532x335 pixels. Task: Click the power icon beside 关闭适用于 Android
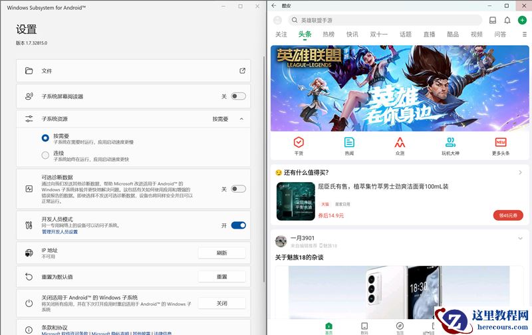[x=29, y=303]
